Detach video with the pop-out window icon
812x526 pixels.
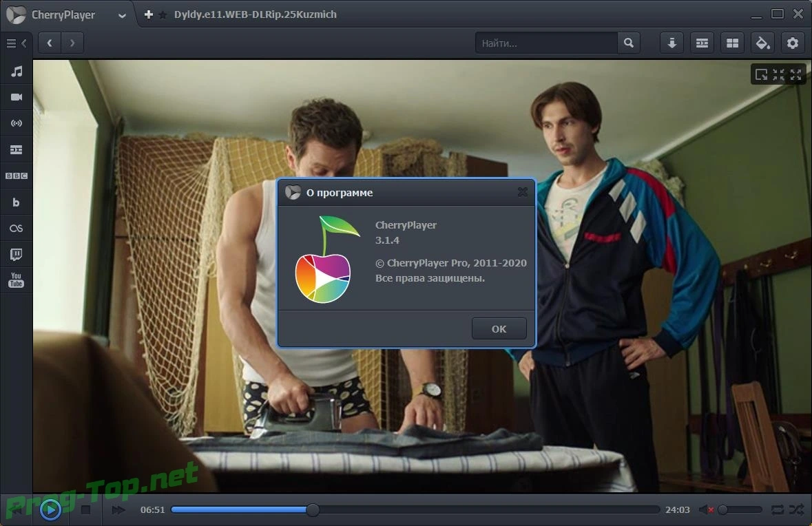761,75
